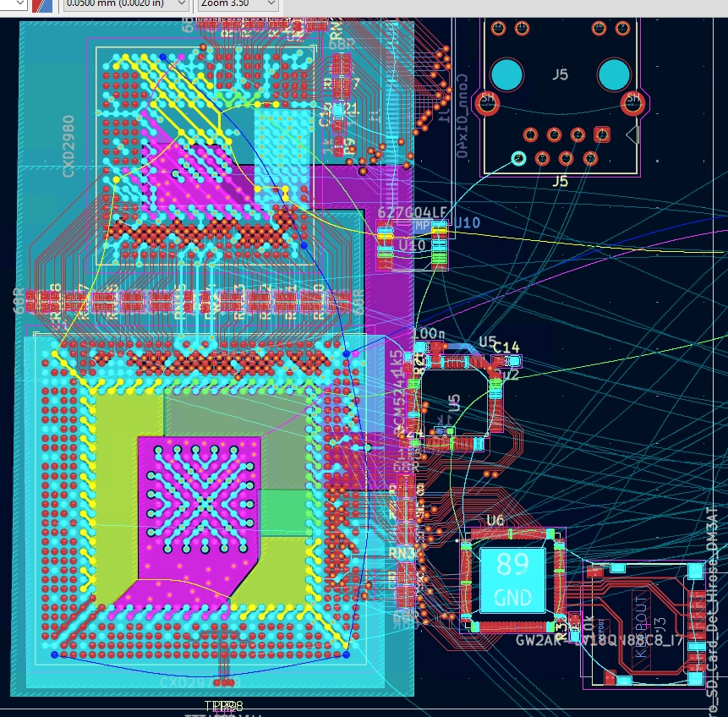Viewport: 728px width, 717px height.
Task: Select the square pin-1 pad of J5
Action: point(602,134)
